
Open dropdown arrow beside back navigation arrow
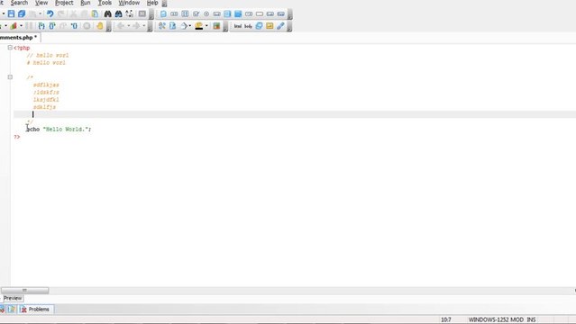129,26
